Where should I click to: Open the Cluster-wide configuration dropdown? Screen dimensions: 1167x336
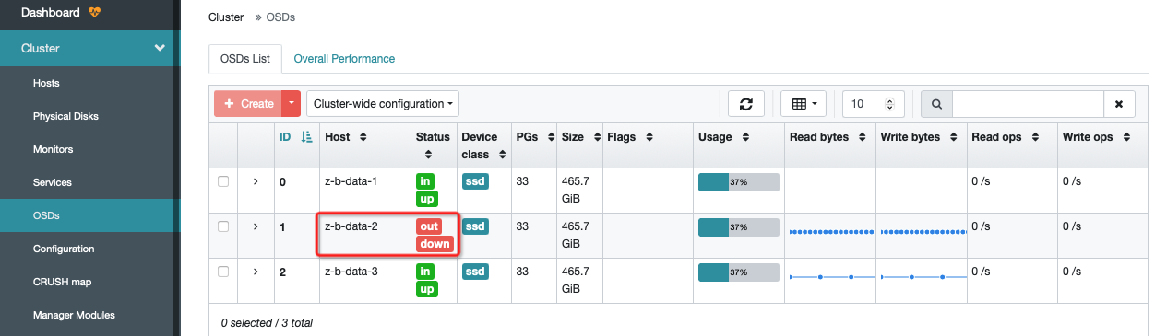(383, 104)
